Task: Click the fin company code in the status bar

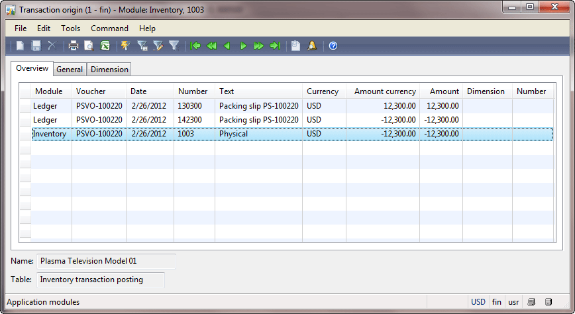Action: (497, 302)
